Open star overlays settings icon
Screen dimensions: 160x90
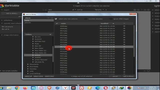pos(138,10)
